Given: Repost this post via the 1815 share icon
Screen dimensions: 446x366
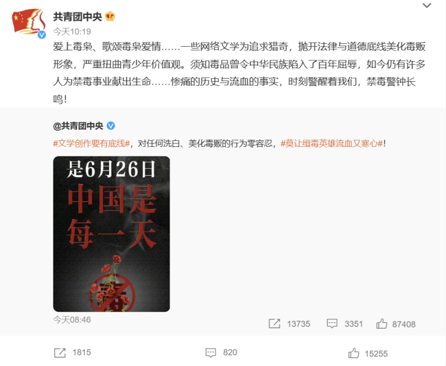Looking at the screenshot, I should tap(60, 352).
